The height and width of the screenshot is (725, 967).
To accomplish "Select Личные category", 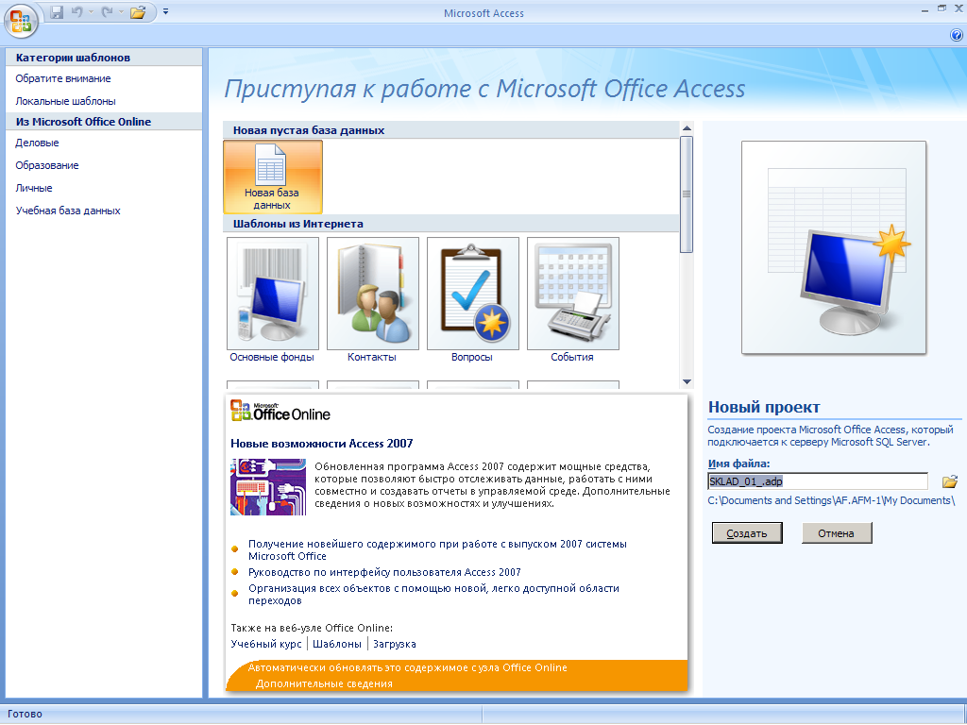I will point(34,188).
